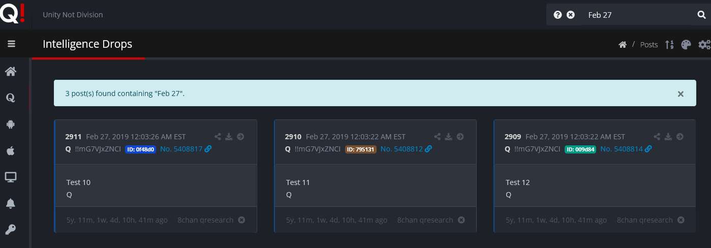
Task: Select the Q sidebar menu item
Action: (10, 97)
